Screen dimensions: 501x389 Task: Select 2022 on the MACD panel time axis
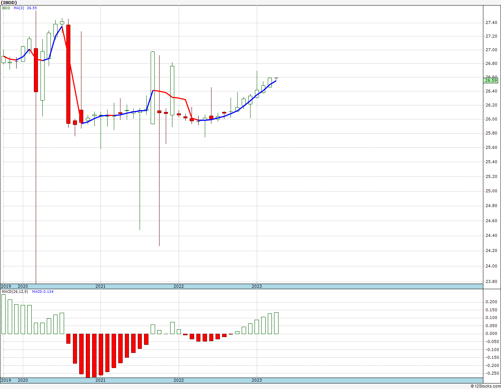click(x=179, y=380)
